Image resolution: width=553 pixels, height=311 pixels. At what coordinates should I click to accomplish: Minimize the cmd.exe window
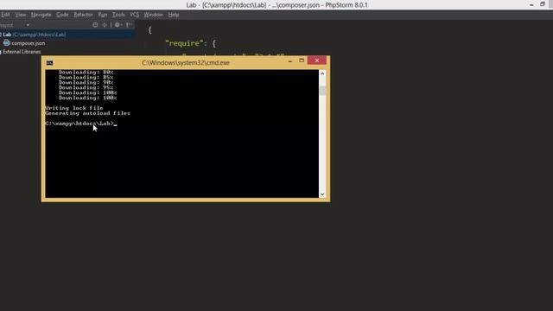290,61
